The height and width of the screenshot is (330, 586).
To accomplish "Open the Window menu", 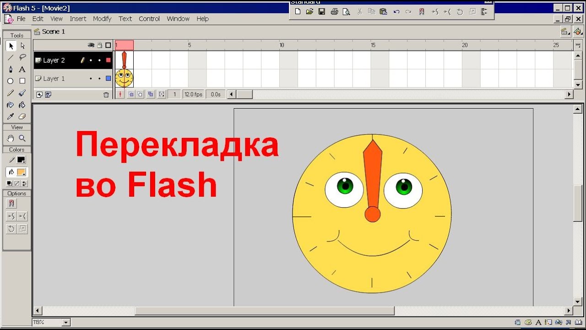I will (178, 19).
